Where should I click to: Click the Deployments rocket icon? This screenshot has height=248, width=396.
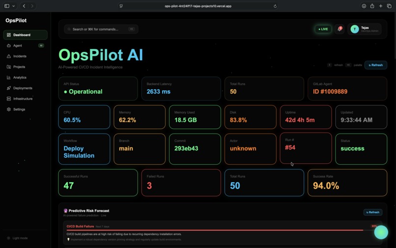click(9, 88)
